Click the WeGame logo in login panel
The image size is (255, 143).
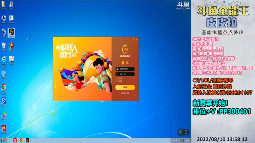tap(125, 51)
